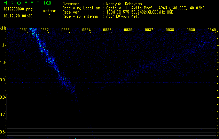Screen dimensions: 219x139
Task: Select the ICOM IC-575 receiver details
Action: pyautogui.click(x=140, y=12)
